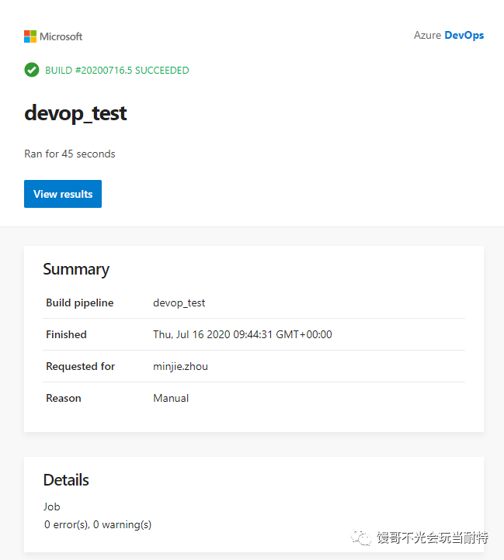
Task: Click the Microsoft wordmark text
Action: (61, 36)
